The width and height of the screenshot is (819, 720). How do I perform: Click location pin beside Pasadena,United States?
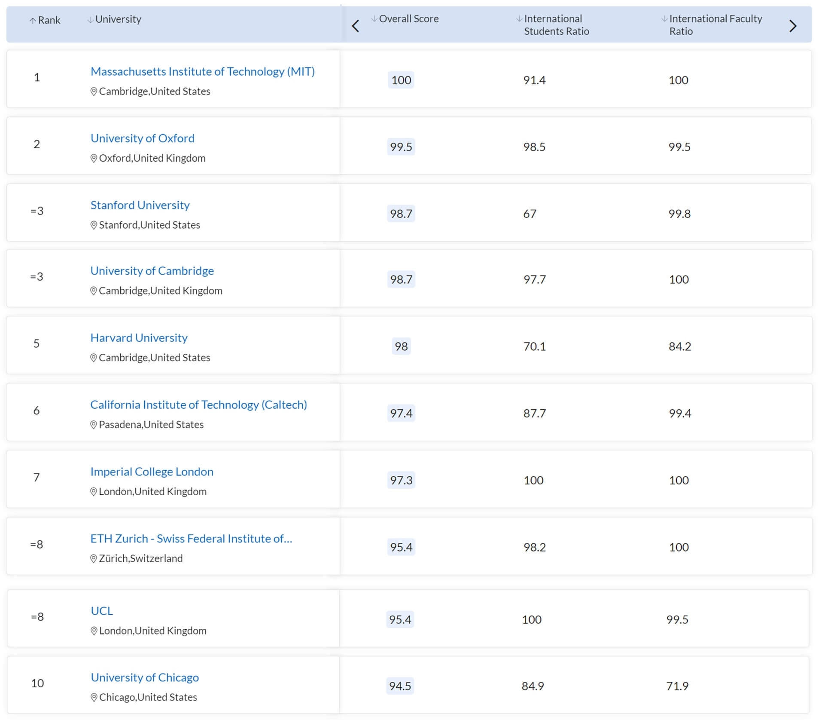(x=94, y=425)
